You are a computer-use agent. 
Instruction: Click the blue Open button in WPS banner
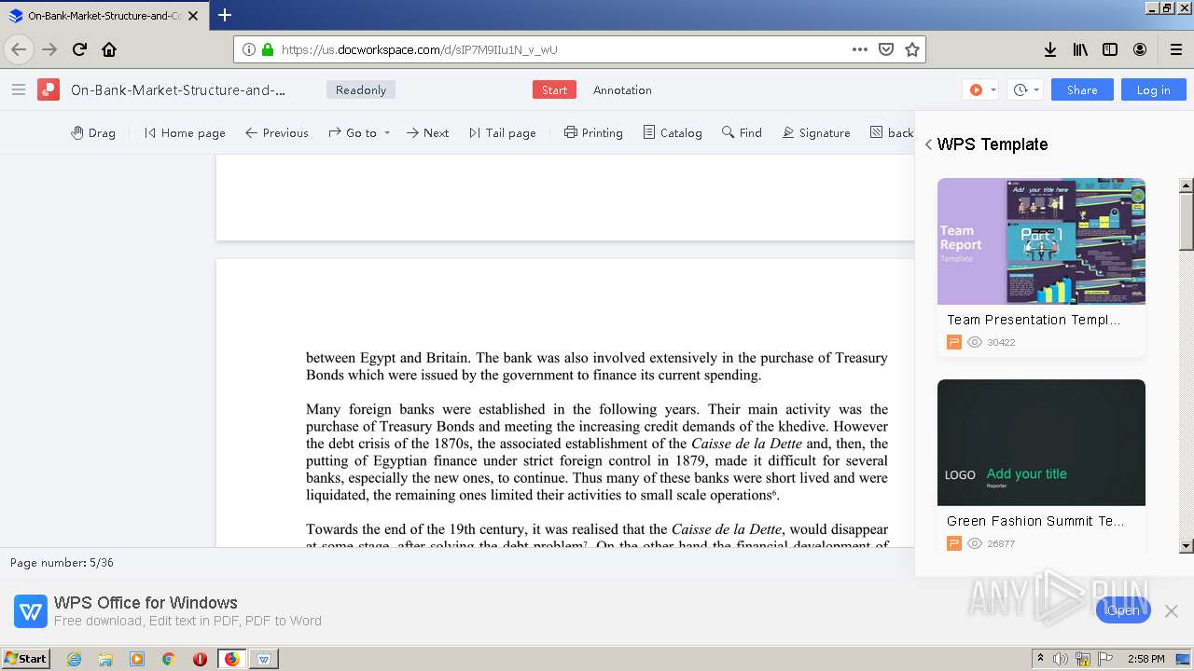[1123, 610]
